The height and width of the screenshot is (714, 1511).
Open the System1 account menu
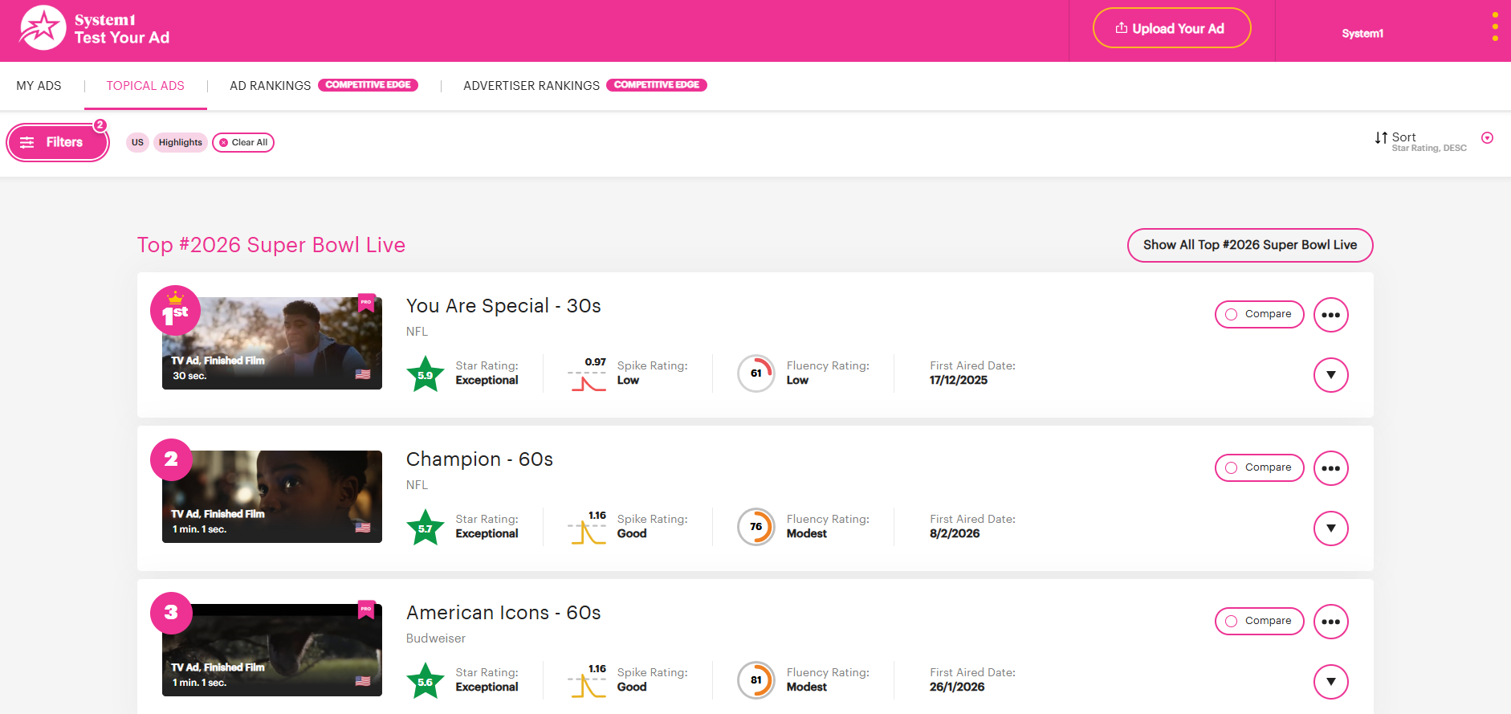tap(1362, 33)
